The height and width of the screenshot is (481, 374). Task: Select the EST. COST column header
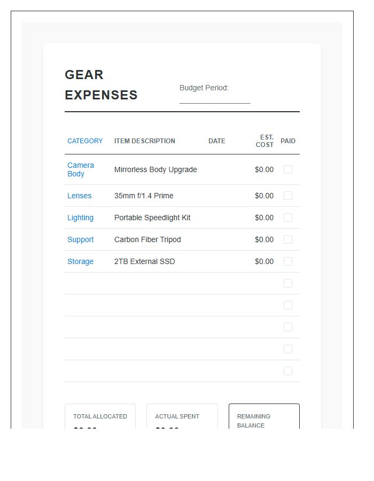[x=264, y=141]
